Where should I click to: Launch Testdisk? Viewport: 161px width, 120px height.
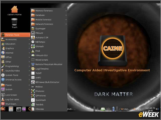tap(49, 104)
